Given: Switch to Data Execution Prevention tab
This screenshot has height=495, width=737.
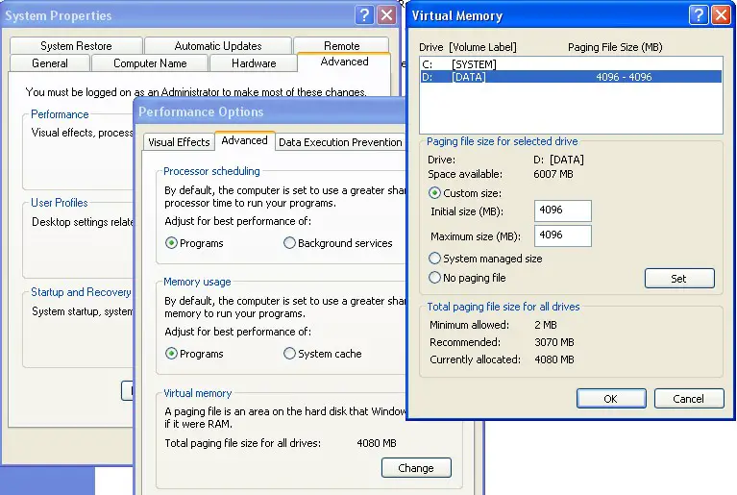Looking at the screenshot, I should (x=340, y=142).
